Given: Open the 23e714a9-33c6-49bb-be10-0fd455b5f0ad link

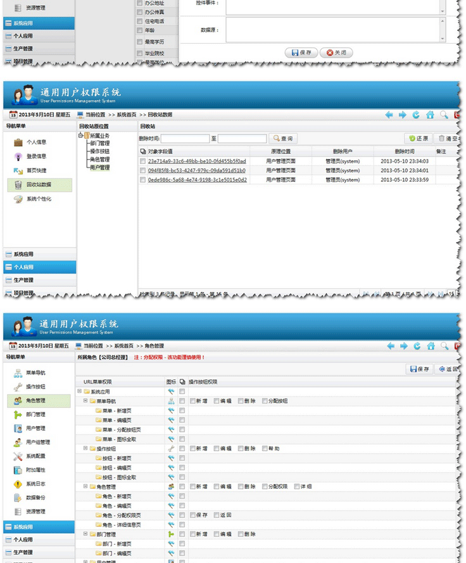Looking at the screenshot, I should [197, 161].
